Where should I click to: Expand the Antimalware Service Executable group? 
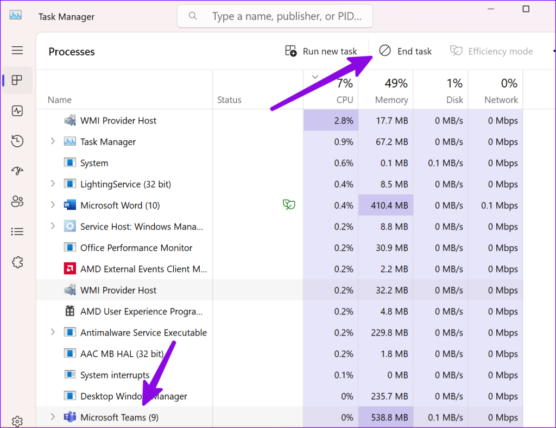click(52, 332)
